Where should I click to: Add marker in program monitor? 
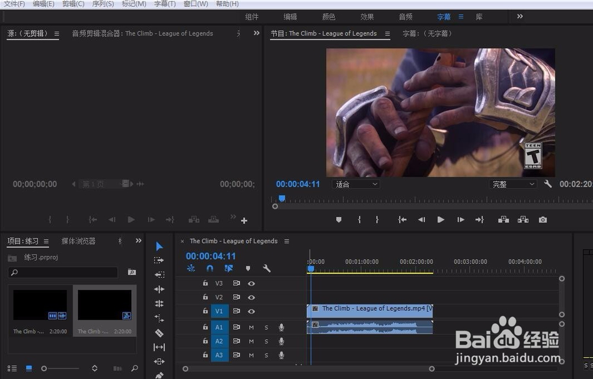(339, 220)
